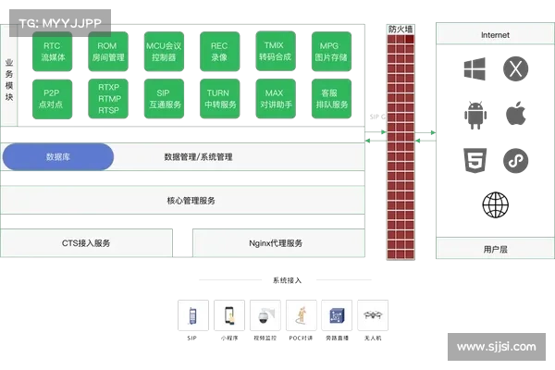Select the MAX 对讲助手 module box
This screenshot has height=370, width=555.
[276, 98]
